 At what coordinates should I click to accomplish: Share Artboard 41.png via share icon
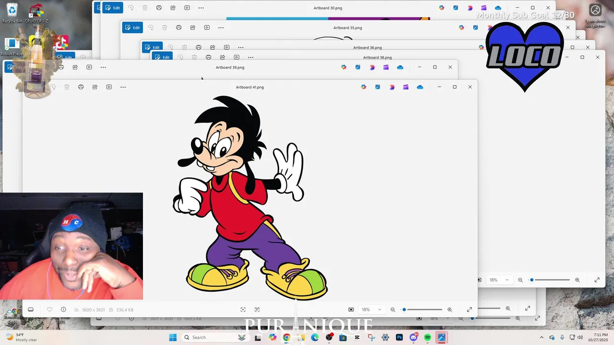point(95,87)
